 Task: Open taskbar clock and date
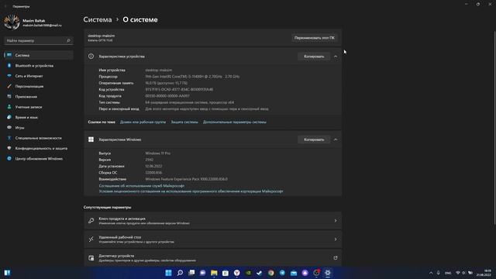(484, 273)
